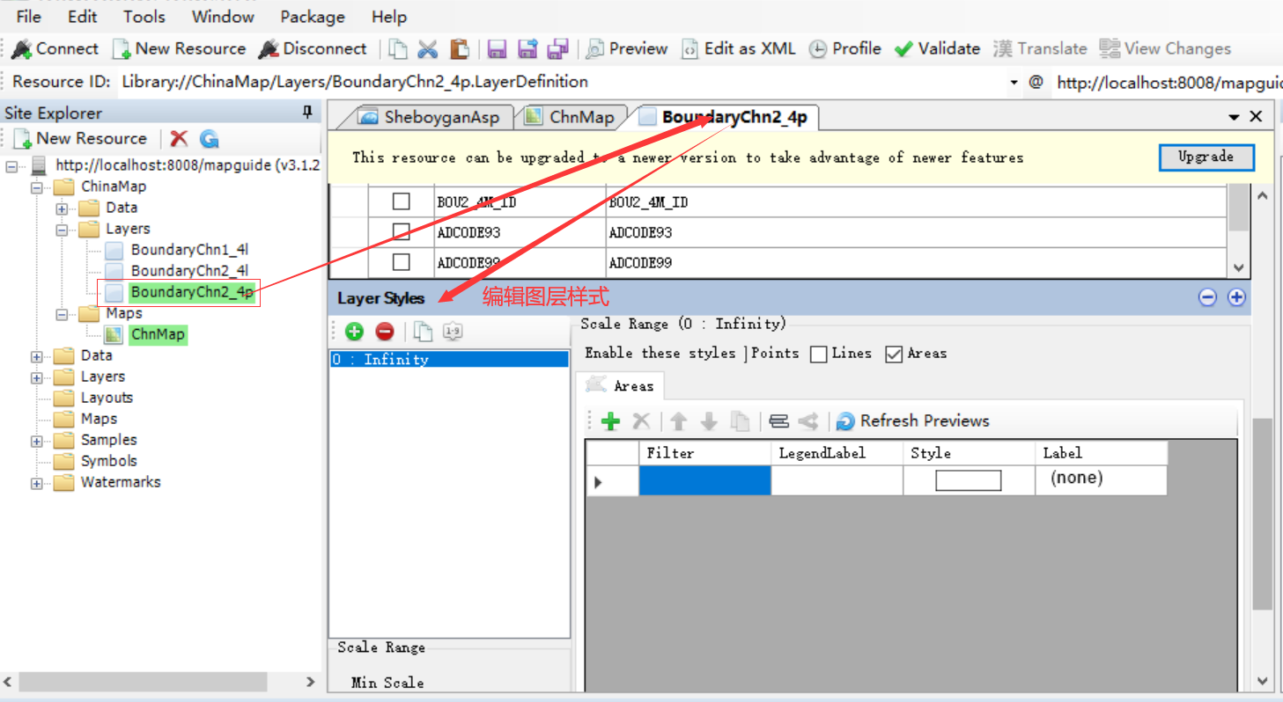The image size is (1283, 702).
Task: Click New Resource in the main toolbar
Action: [x=179, y=48]
